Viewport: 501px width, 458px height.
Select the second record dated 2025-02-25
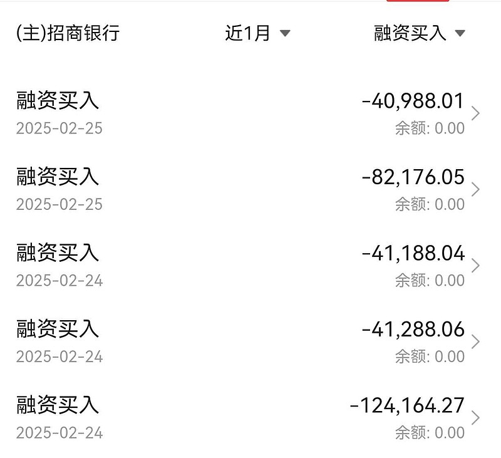pyautogui.click(x=250, y=188)
